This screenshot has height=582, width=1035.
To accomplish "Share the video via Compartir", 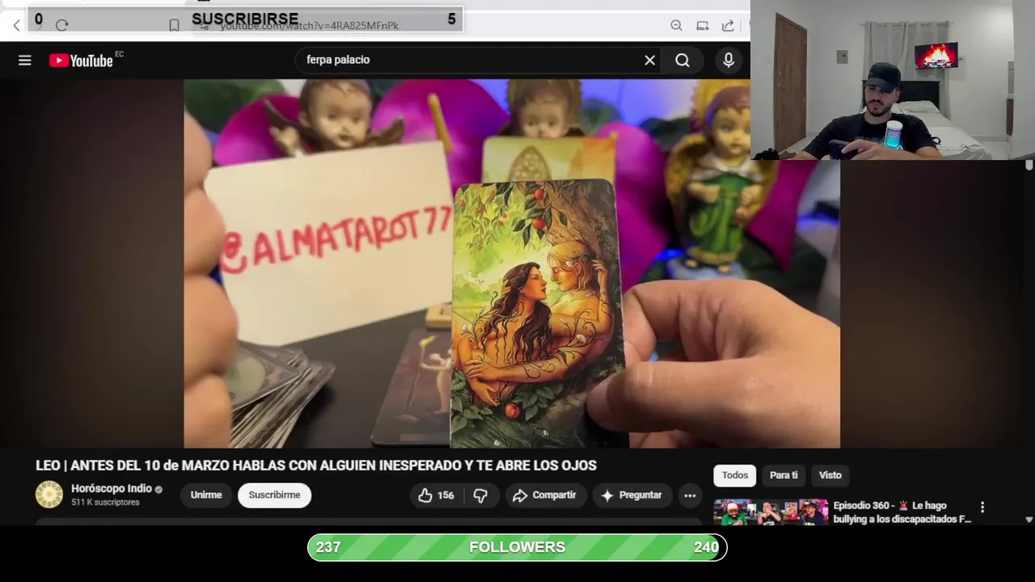I will (x=545, y=496).
